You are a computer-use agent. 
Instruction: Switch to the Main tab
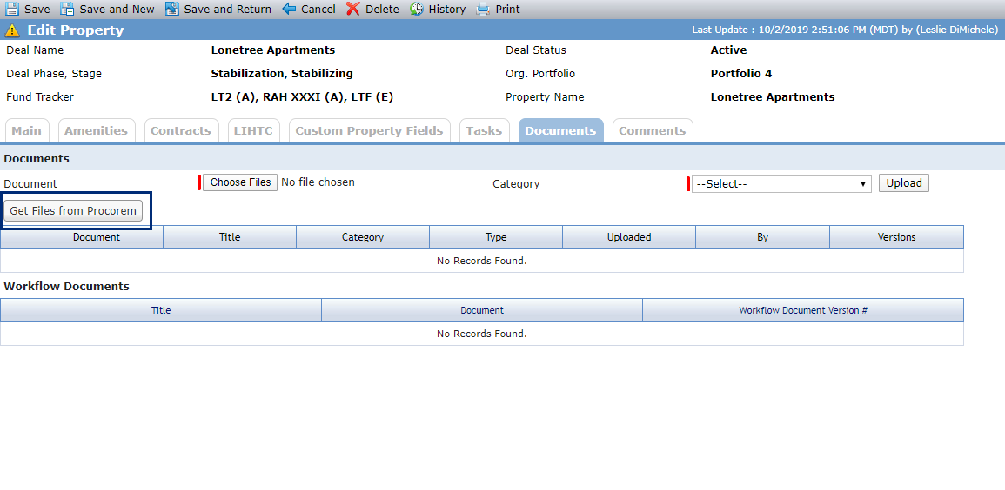point(27,130)
